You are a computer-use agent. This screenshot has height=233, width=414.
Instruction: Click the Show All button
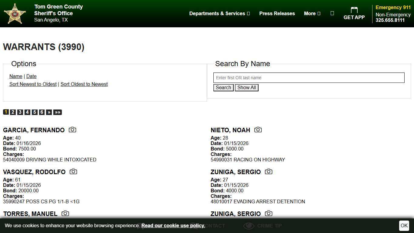pyautogui.click(x=246, y=88)
